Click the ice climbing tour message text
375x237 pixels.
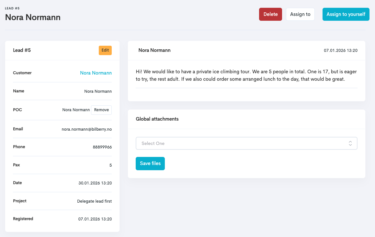[x=246, y=75]
